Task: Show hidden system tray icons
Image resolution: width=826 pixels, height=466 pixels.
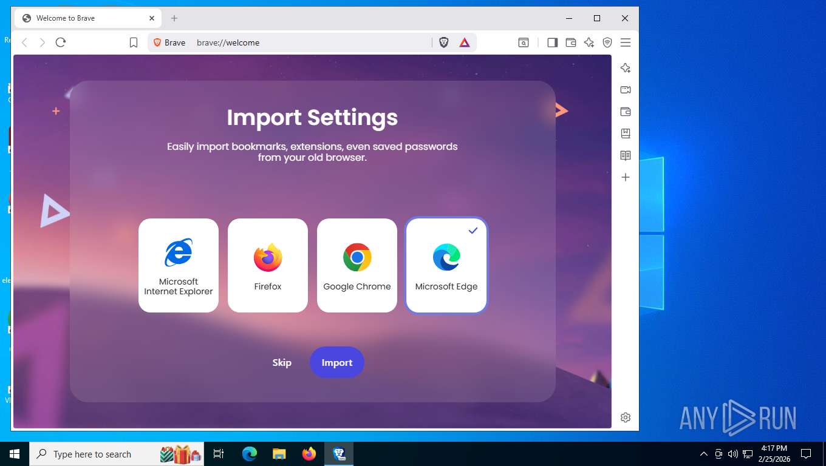Action: pos(704,454)
